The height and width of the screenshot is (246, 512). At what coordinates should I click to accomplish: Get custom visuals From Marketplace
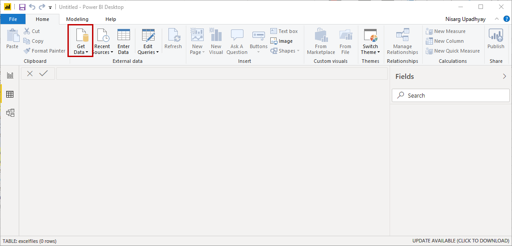tap(321, 41)
